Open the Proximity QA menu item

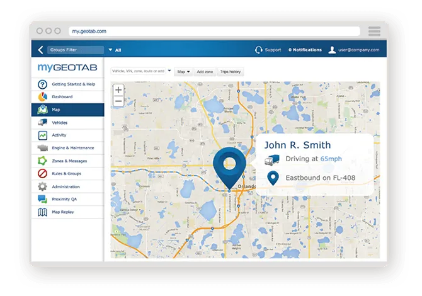click(x=68, y=199)
